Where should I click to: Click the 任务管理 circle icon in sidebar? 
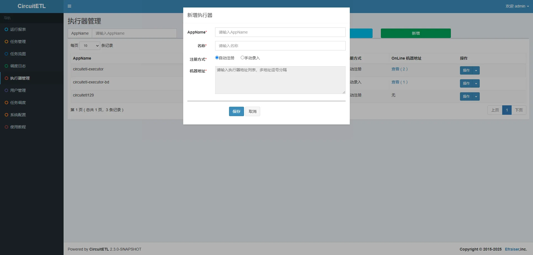coord(6,42)
